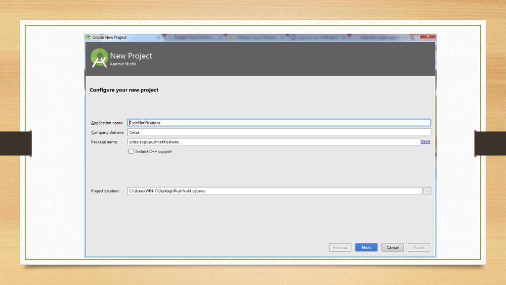Close the Create New Project dialog
This screenshot has height=285, width=506.
[x=428, y=36]
